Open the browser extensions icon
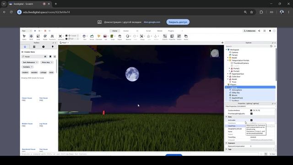293x165 pixels. pyautogui.click(x=261, y=12)
